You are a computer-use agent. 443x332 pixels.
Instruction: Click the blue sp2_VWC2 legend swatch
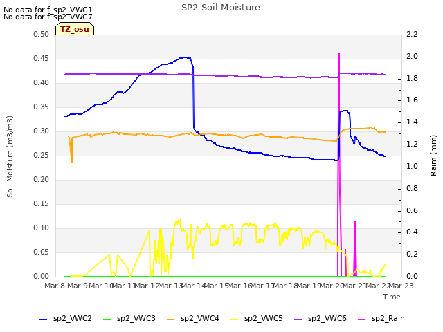pos(43,320)
